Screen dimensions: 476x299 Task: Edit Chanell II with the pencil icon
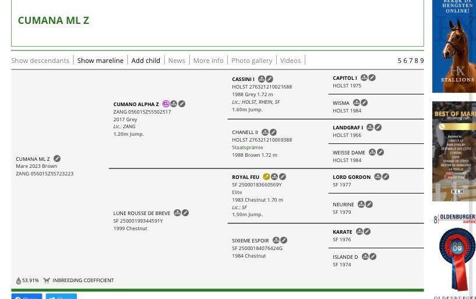click(273, 132)
